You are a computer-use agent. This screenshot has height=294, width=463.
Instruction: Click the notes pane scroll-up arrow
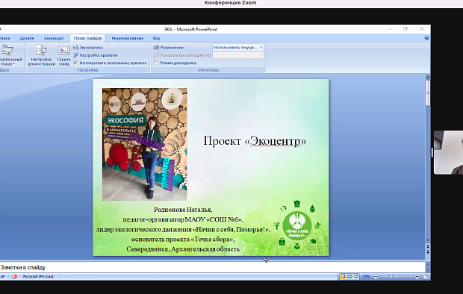click(427, 263)
